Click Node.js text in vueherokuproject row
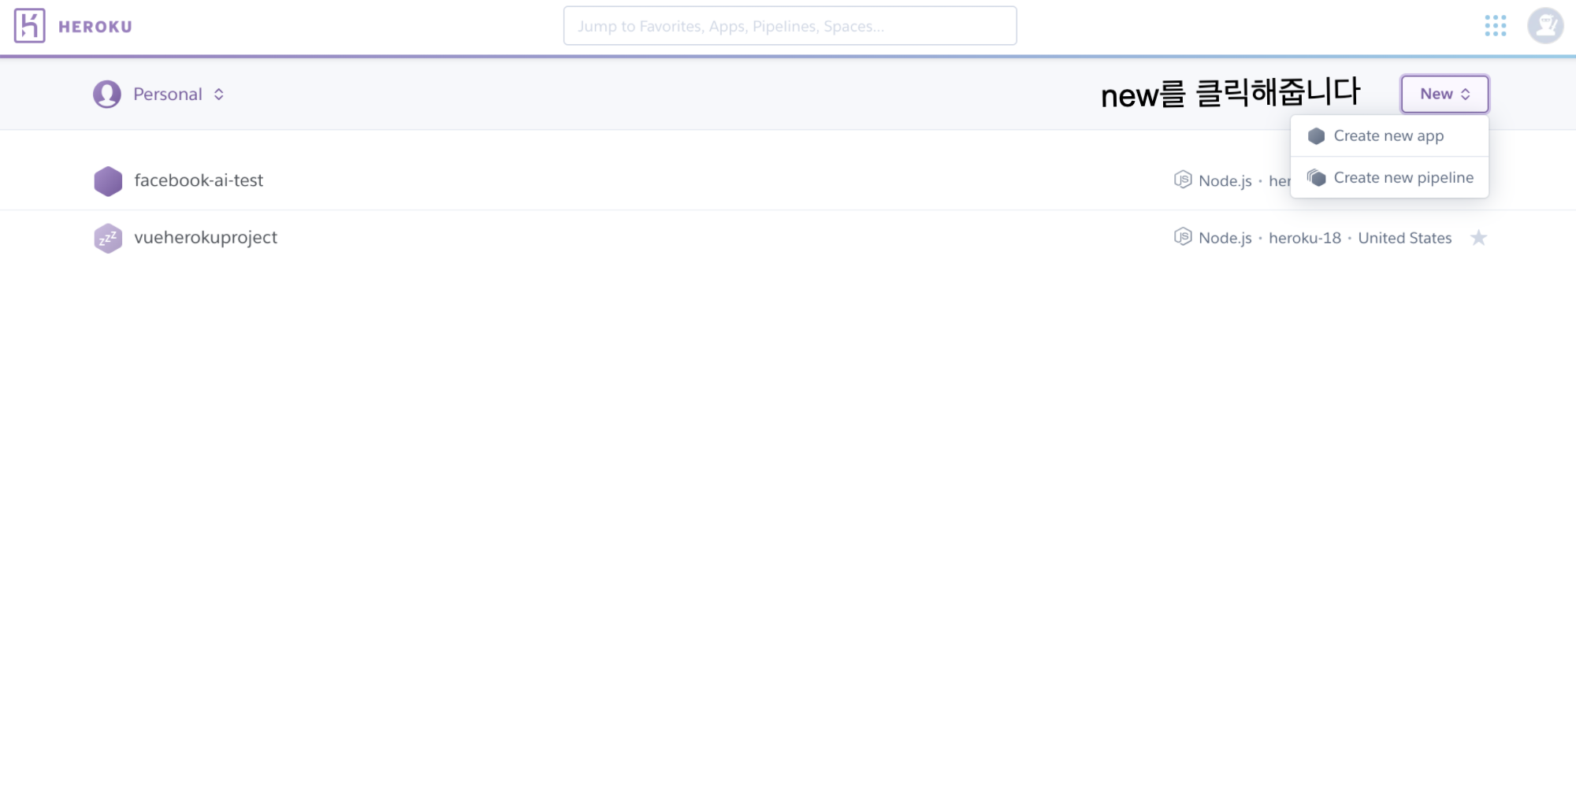Viewport: 1576px width, 805px height. tap(1225, 238)
